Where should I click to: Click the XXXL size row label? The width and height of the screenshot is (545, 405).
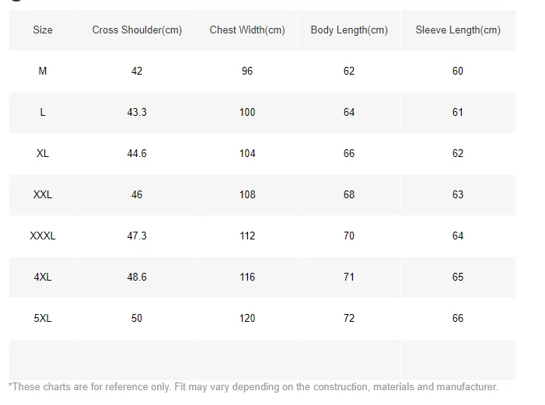(x=43, y=236)
